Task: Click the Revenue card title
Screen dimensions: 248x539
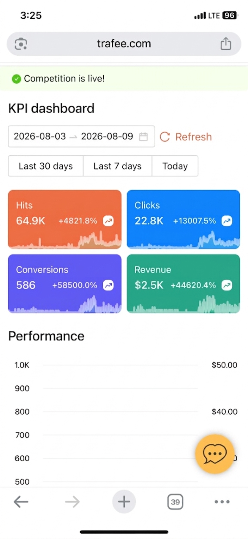Action: pyautogui.click(x=153, y=270)
